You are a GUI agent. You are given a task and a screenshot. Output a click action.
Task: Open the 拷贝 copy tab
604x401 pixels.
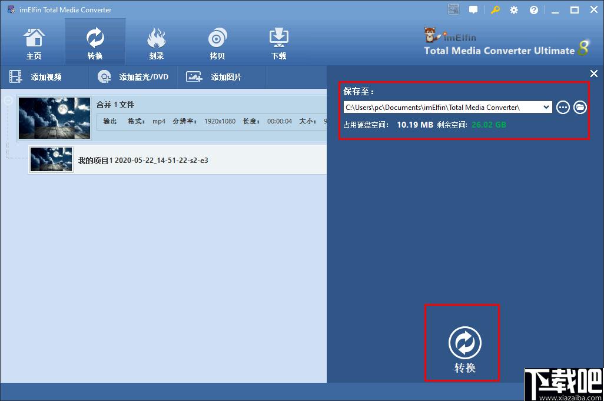point(217,44)
